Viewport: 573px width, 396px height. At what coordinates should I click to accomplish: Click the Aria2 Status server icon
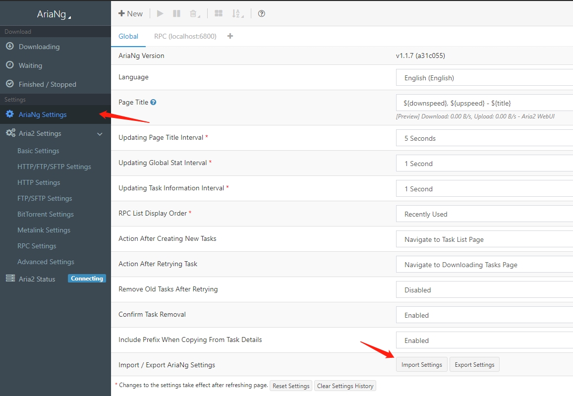coord(10,279)
